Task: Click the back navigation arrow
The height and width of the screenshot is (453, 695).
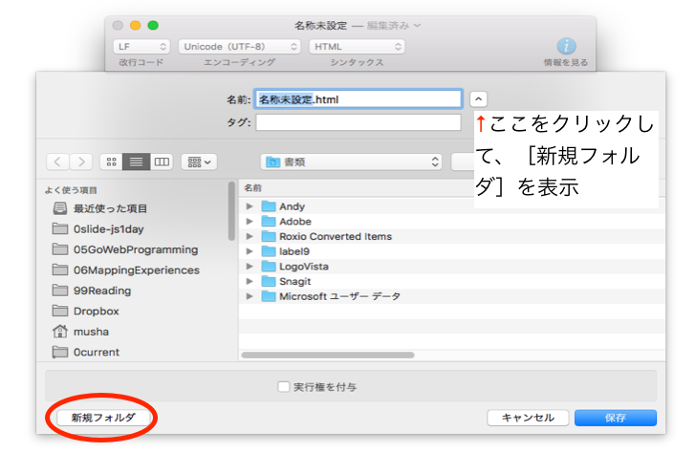Action: point(58,162)
